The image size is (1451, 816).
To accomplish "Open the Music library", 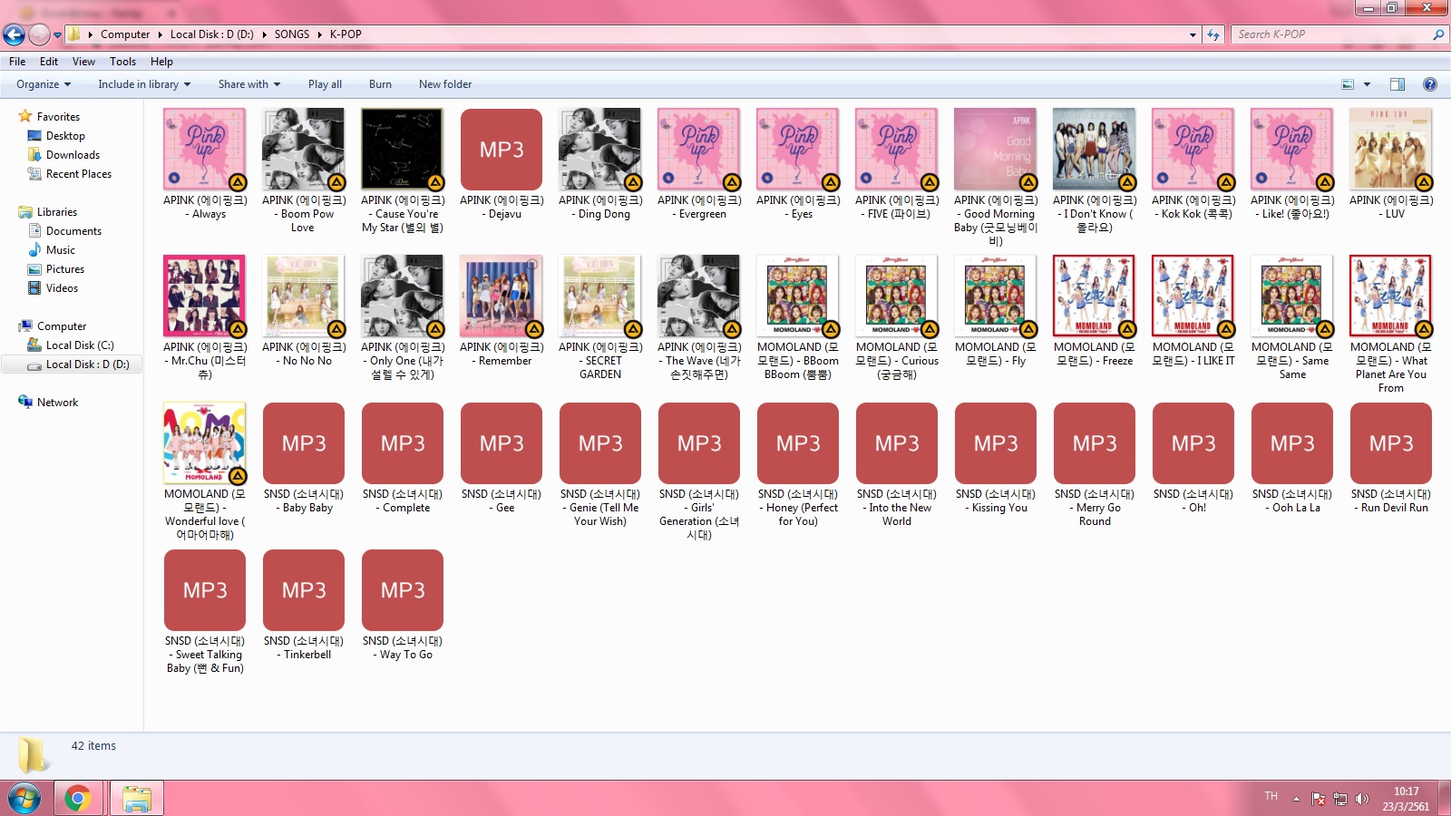I will click(x=61, y=250).
